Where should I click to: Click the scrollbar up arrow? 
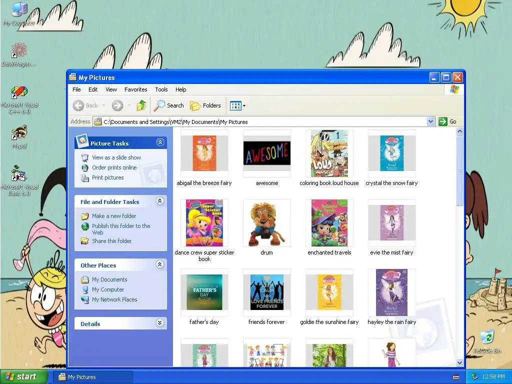[x=459, y=131]
